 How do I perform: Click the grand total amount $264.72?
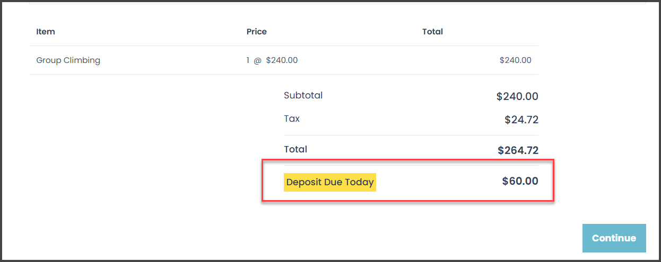[x=518, y=150]
